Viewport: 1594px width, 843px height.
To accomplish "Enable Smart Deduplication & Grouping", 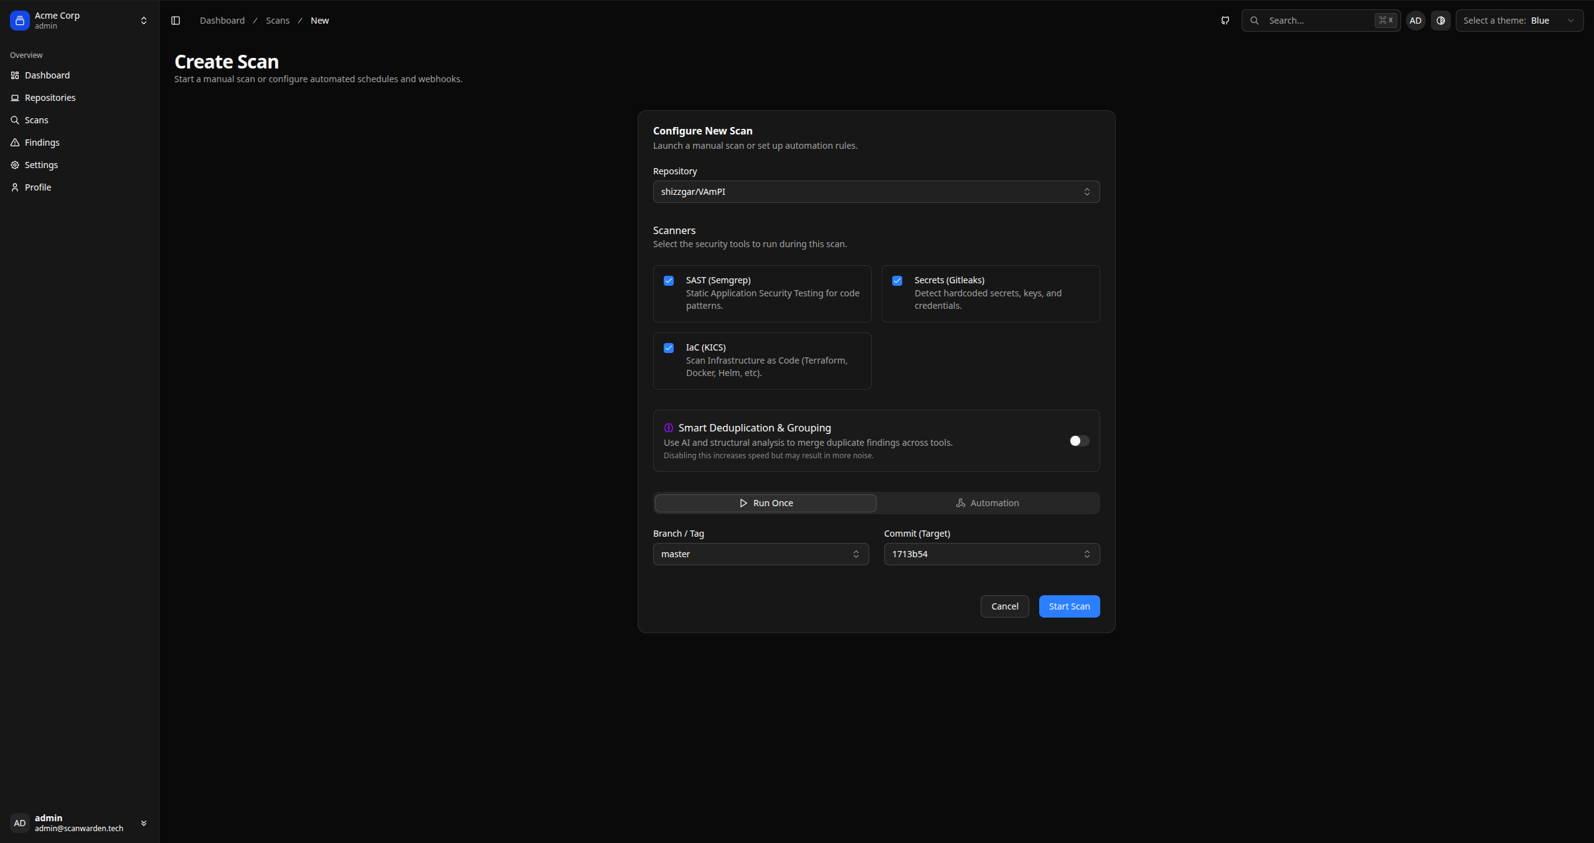I will (x=1078, y=440).
